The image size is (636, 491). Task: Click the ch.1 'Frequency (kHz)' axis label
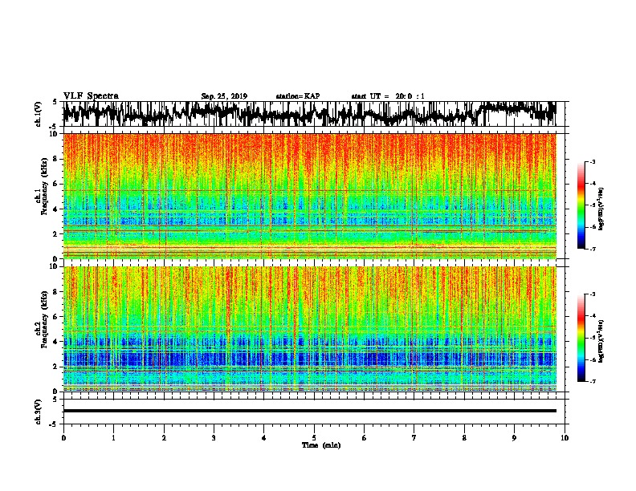coord(44,187)
